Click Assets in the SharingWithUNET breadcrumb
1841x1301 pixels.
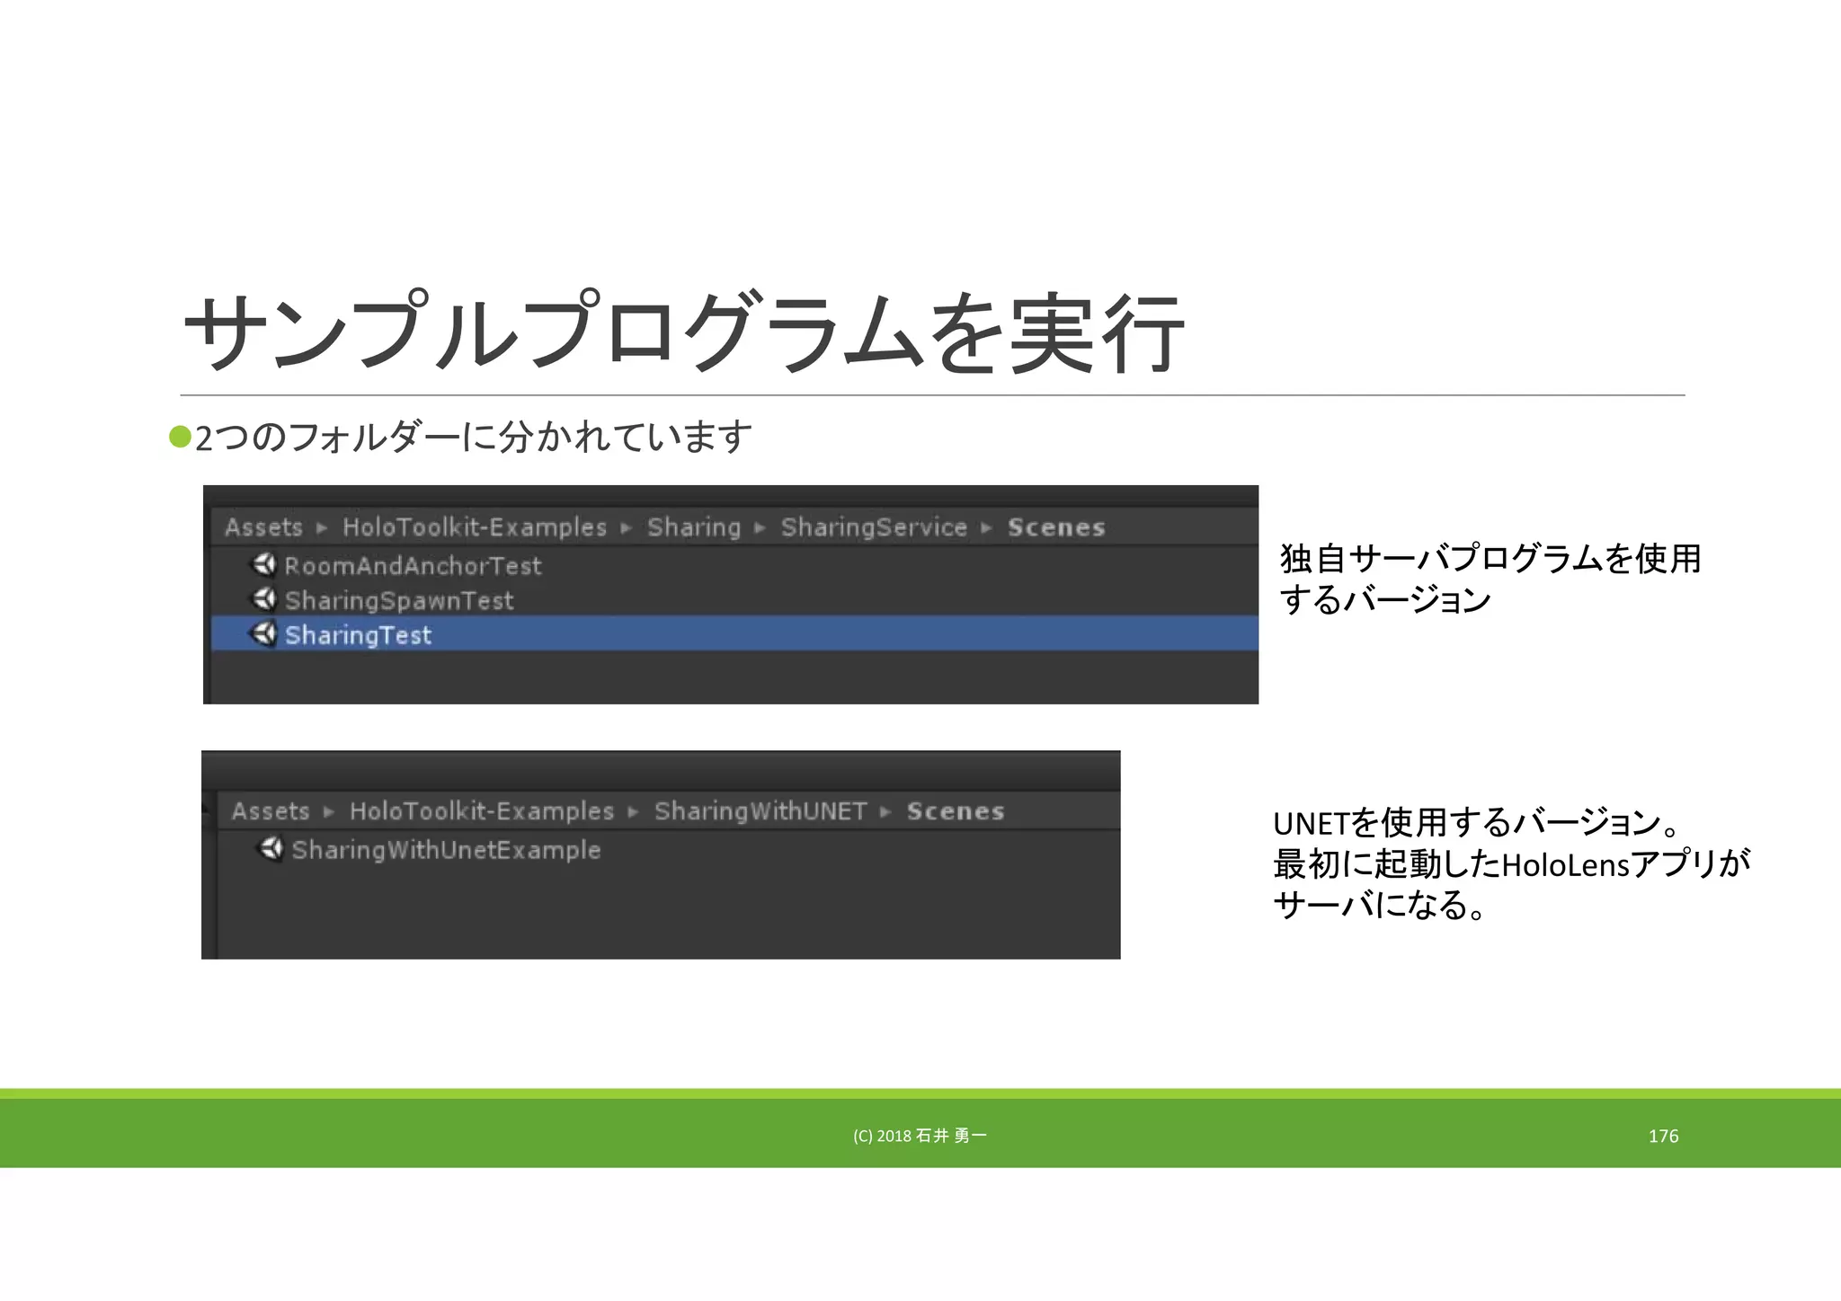[x=271, y=811]
